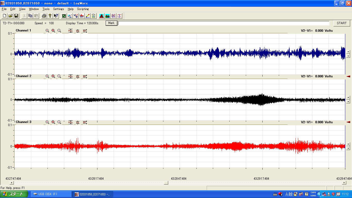Click the Save floppy disk icon
The height and width of the screenshot is (198, 352).
(16, 16)
